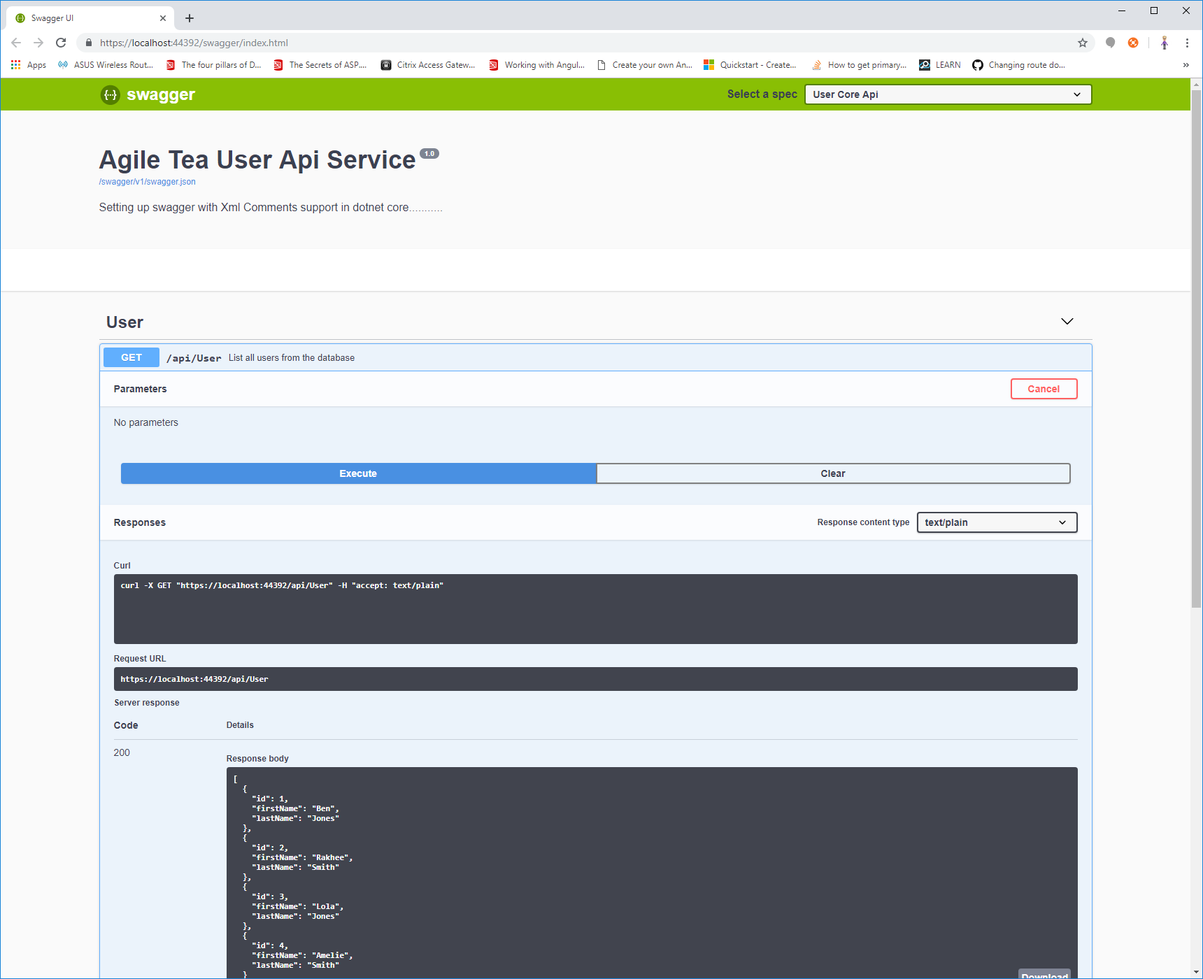Click the back navigation arrow
The image size is (1203, 979).
(16, 43)
